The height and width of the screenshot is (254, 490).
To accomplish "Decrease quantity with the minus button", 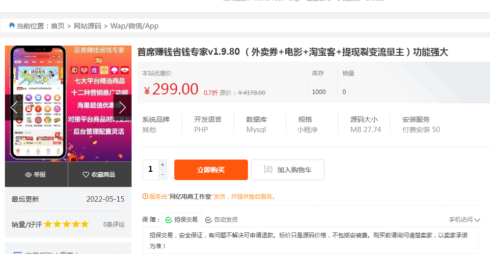I will [163, 175].
